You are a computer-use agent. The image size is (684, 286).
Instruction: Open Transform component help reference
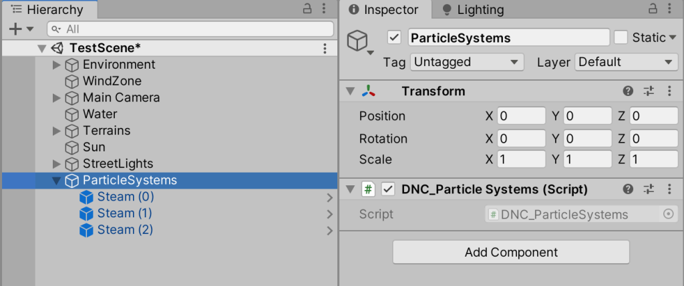click(628, 91)
